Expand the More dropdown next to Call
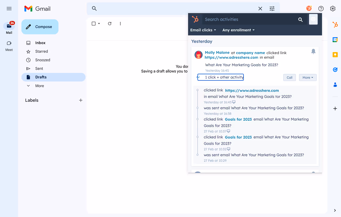This screenshot has width=341, height=217. (308, 77)
